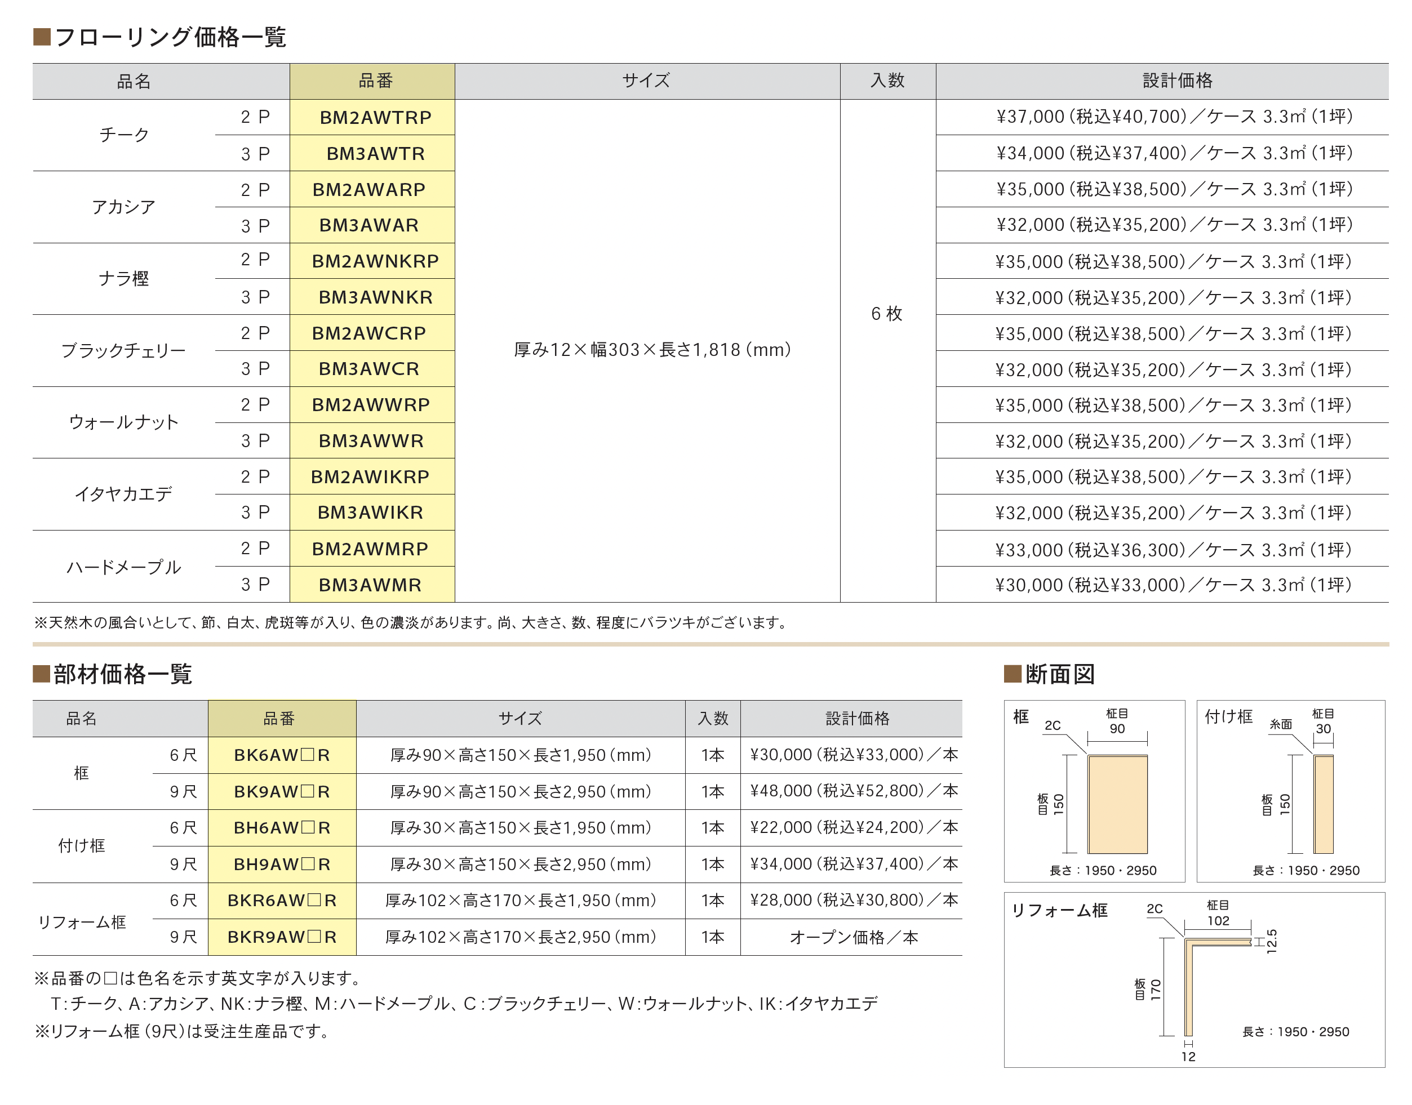Select the 框 cross-section diagram

1094,791
